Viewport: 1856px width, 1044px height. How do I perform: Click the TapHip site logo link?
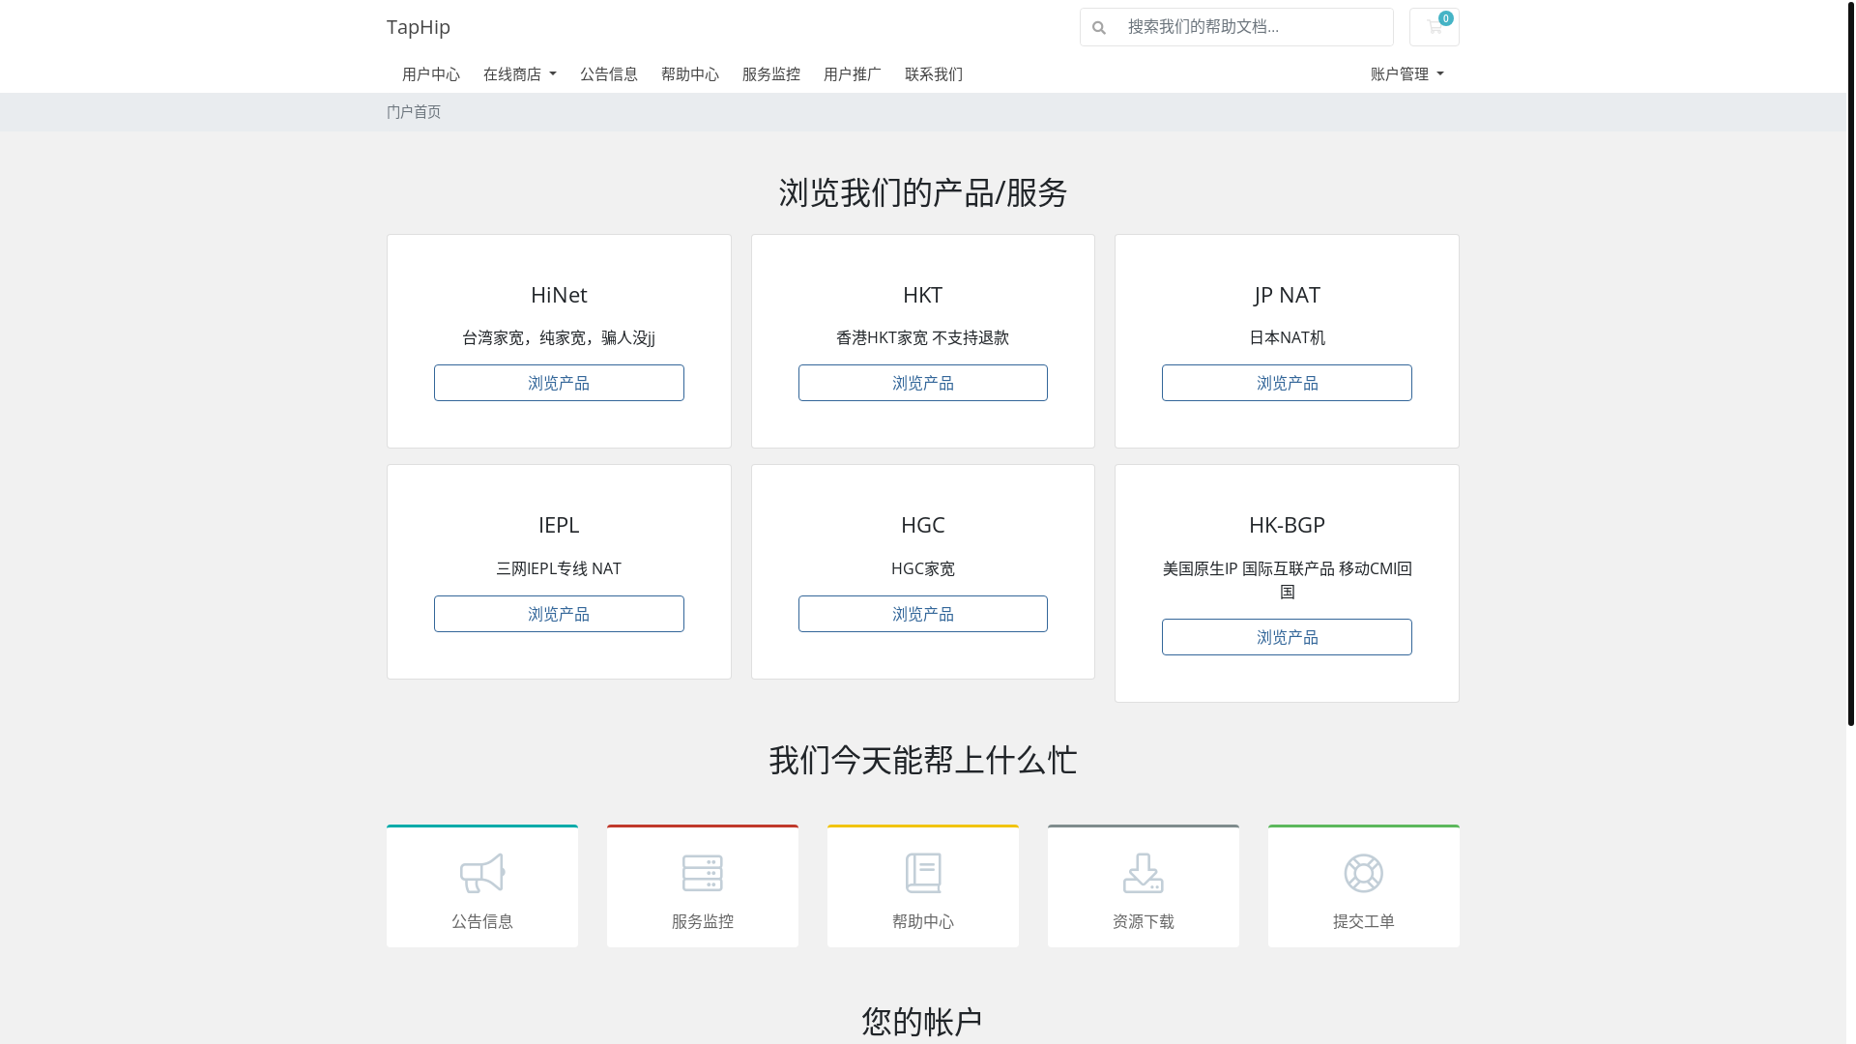click(419, 27)
